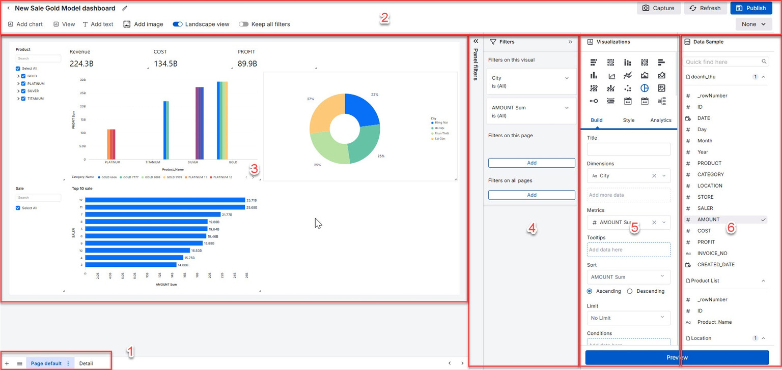
Task: Enable the Keep all filters toggle
Action: 243,24
